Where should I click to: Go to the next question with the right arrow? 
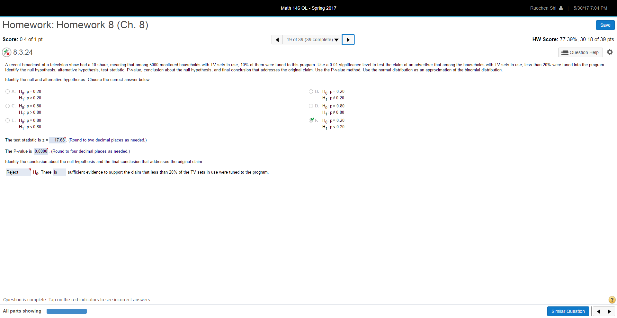[348, 40]
